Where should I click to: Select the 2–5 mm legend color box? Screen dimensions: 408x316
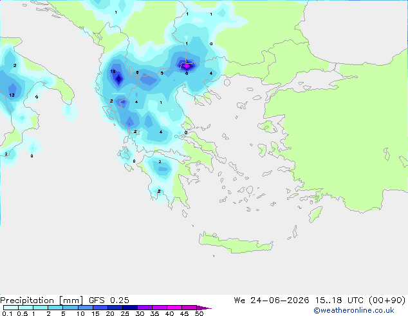click(55, 308)
